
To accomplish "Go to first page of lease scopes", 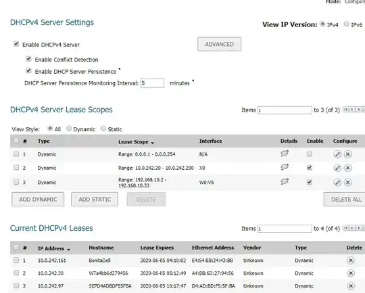I will [346, 110].
